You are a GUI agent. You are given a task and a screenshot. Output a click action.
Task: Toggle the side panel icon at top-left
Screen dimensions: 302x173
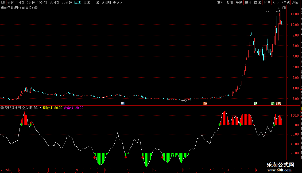click(x=3, y=2)
